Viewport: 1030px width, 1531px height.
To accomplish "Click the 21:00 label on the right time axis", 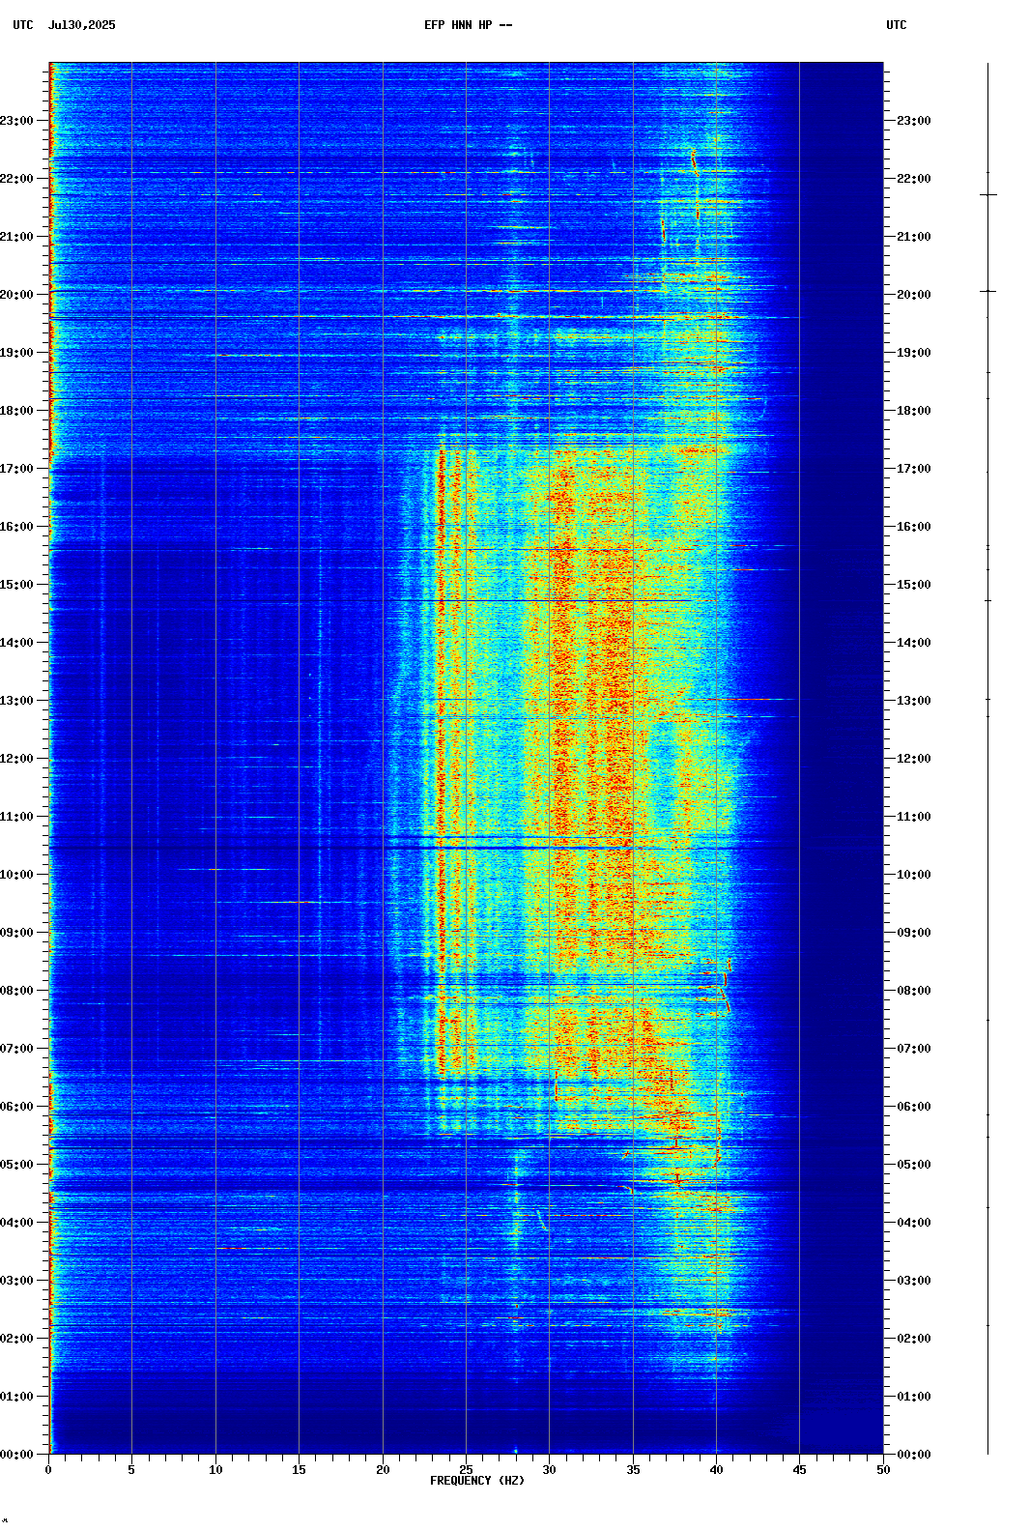I will point(914,237).
